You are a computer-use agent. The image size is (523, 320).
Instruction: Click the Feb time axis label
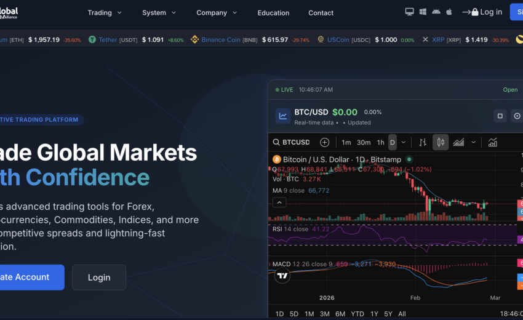pyautogui.click(x=415, y=298)
